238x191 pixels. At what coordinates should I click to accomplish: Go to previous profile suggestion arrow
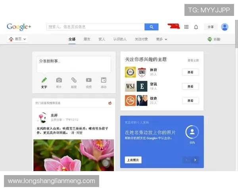186,160
